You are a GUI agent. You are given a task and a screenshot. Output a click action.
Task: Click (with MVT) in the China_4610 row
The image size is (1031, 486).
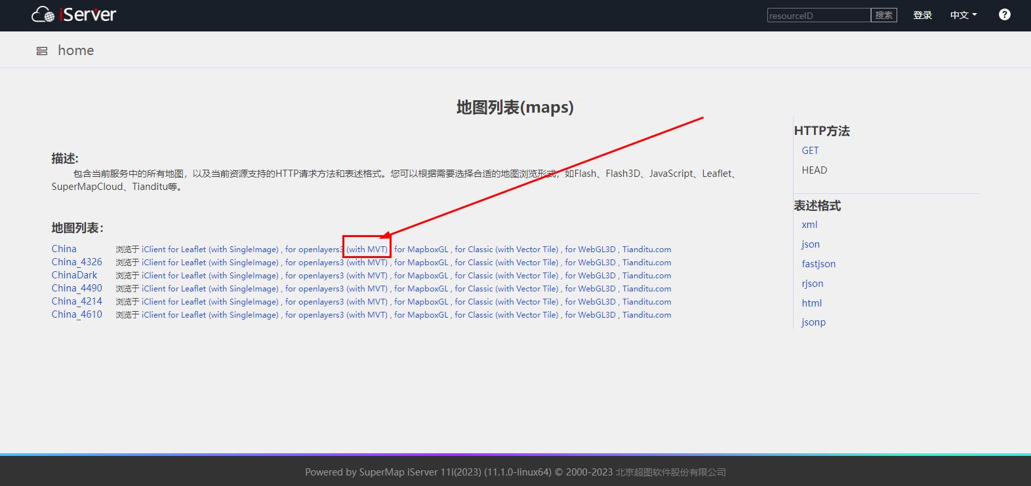tap(367, 315)
